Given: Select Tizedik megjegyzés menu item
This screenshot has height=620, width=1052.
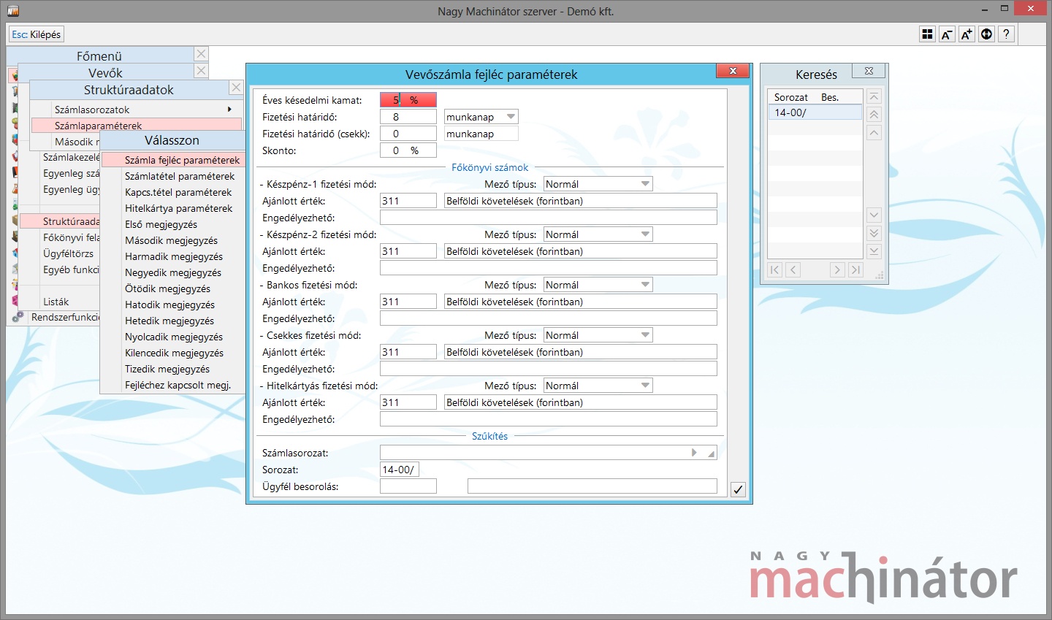Looking at the screenshot, I should click(x=167, y=369).
